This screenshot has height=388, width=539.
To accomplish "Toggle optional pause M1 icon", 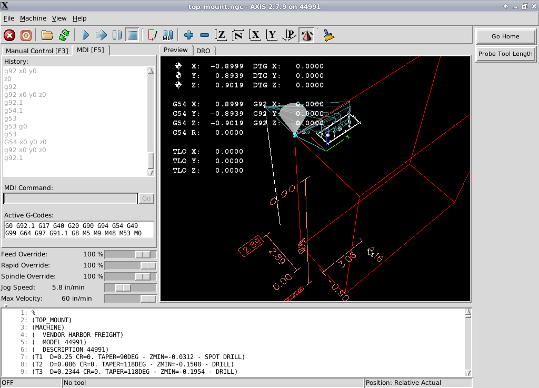I will coord(168,35).
